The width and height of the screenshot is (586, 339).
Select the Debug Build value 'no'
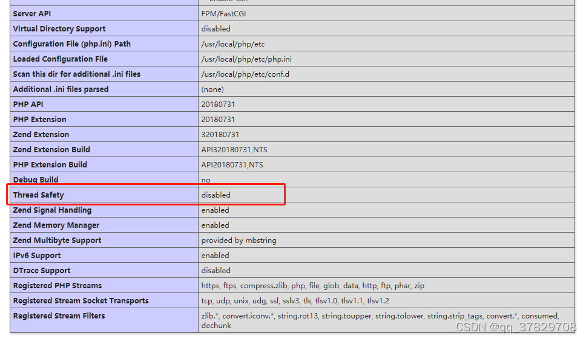[x=206, y=179]
